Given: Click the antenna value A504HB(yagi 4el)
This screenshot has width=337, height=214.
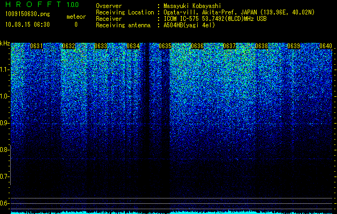Looking at the screenshot, I should pyautogui.click(x=189, y=25).
